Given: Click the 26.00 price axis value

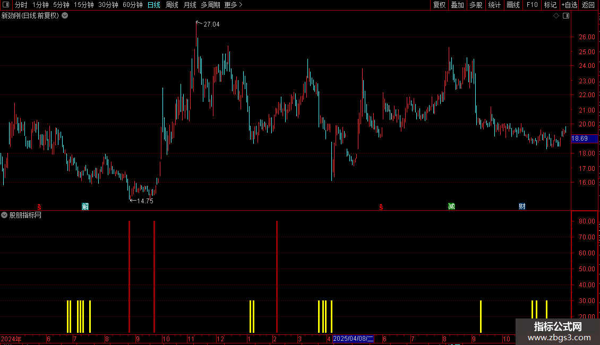Looking at the screenshot, I should pyautogui.click(x=587, y=37).
